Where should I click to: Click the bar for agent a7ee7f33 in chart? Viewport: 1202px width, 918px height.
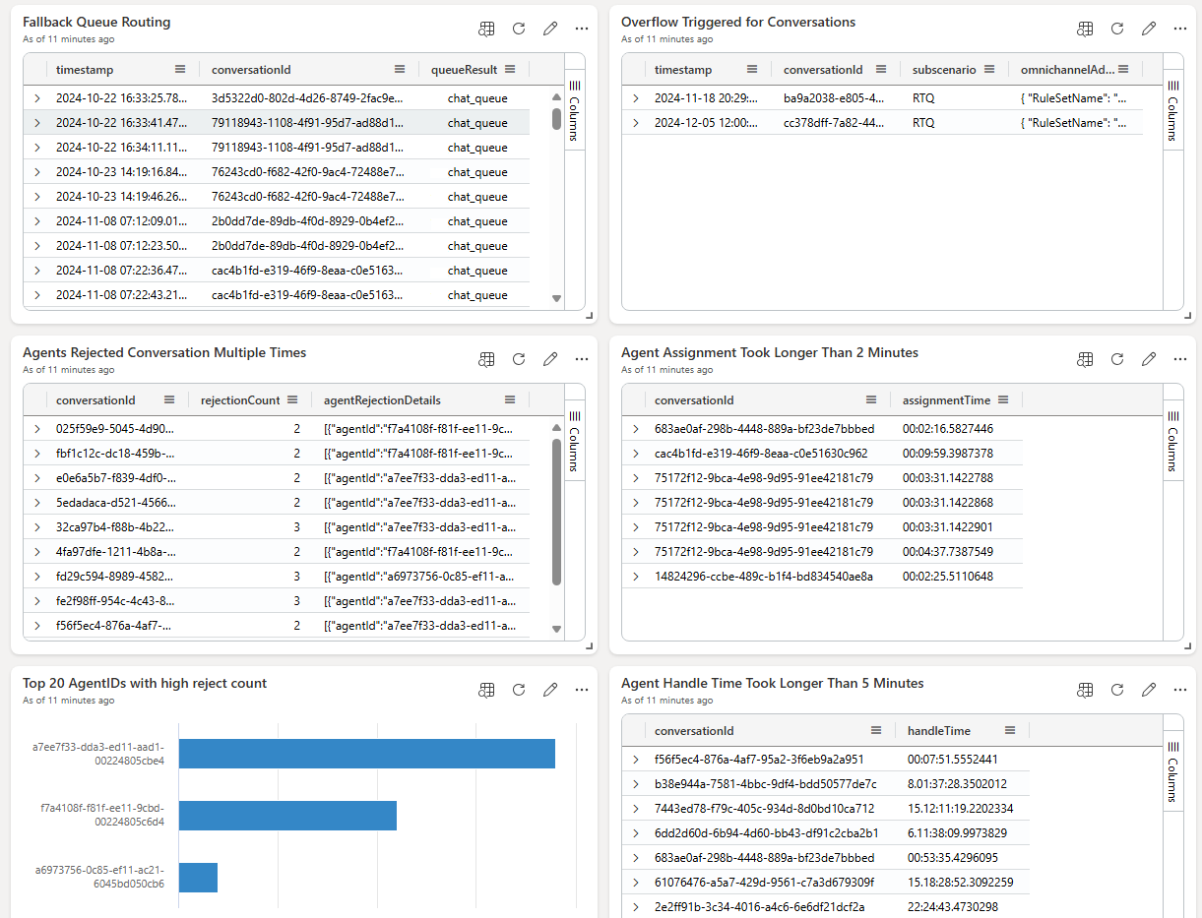(366, 754)
